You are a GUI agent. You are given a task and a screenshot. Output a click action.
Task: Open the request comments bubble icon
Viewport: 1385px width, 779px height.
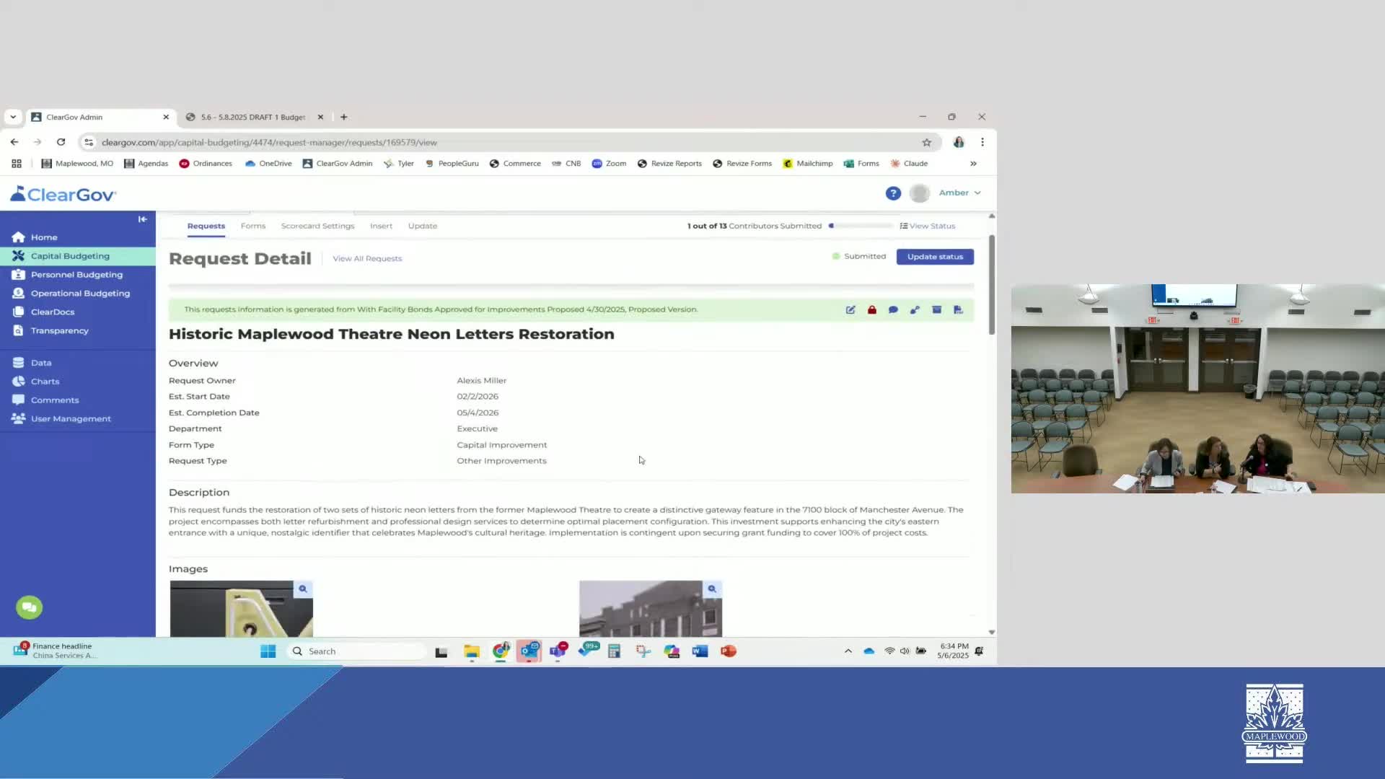(x=893, y=309)
